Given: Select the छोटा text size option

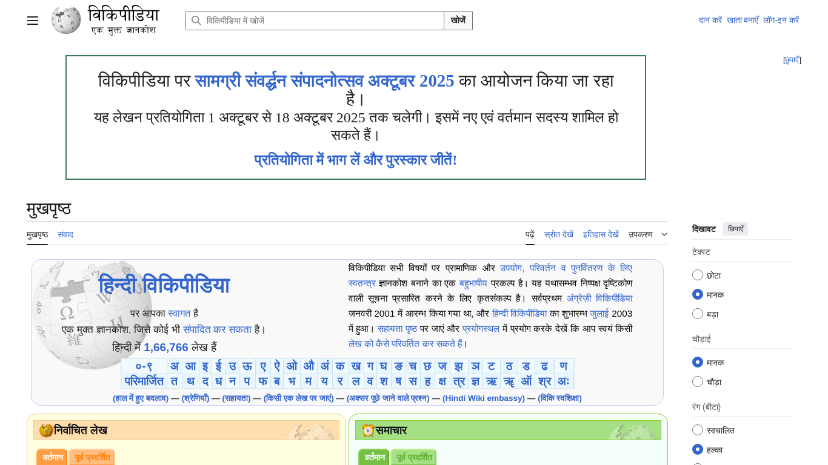Looking at the screenshot, I should click(698, 275).
